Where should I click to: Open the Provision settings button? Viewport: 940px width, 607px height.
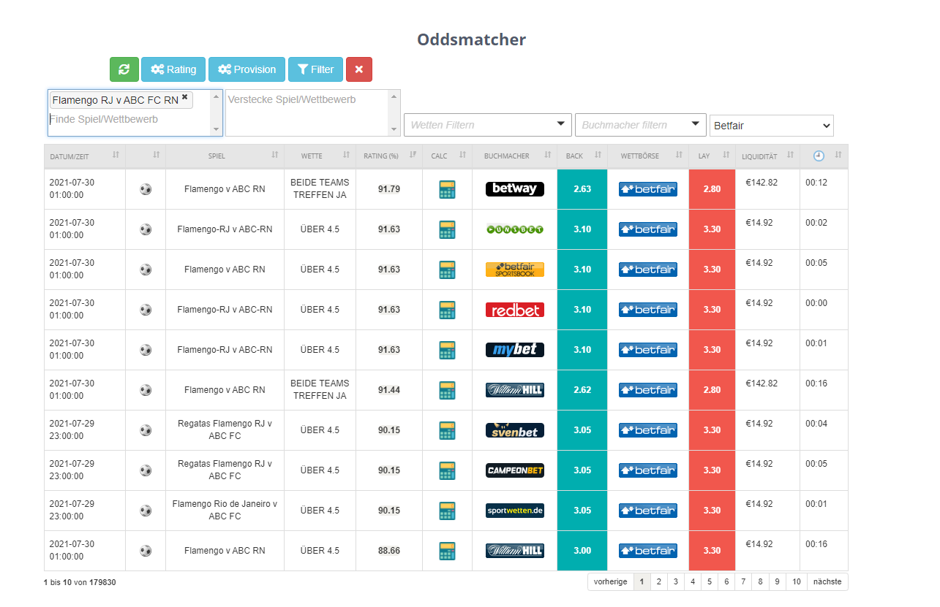pos(247,69)
